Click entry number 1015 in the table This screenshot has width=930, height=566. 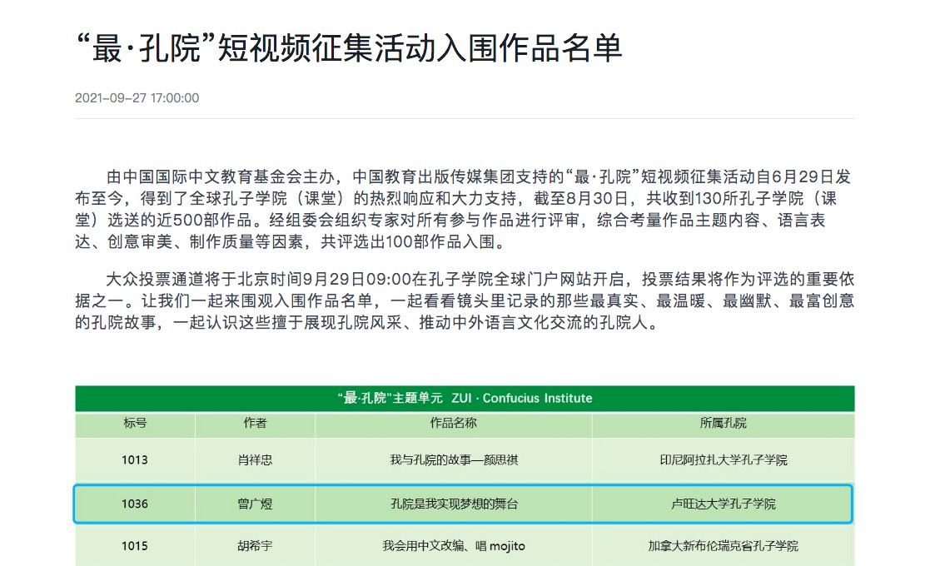[135, 546]
